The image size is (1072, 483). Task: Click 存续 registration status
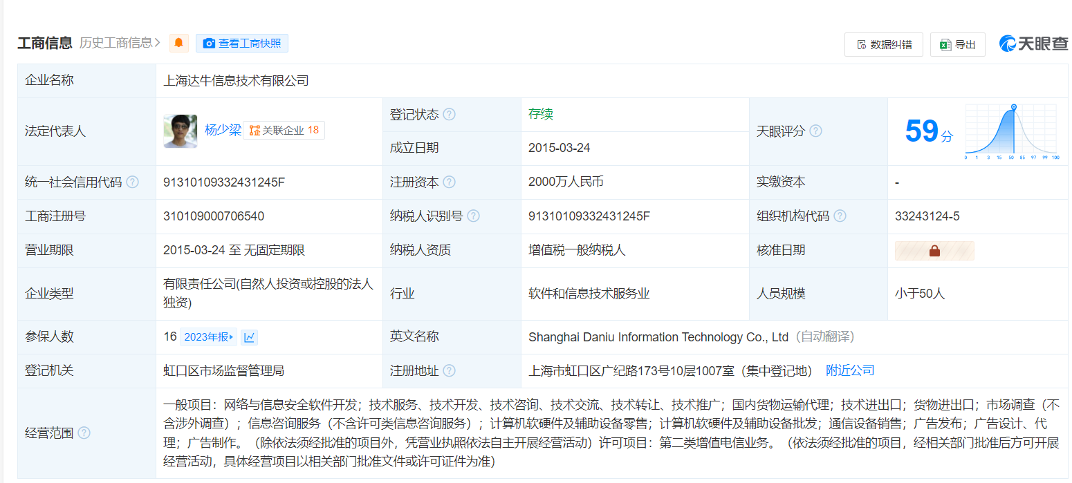tap(541, 115)
